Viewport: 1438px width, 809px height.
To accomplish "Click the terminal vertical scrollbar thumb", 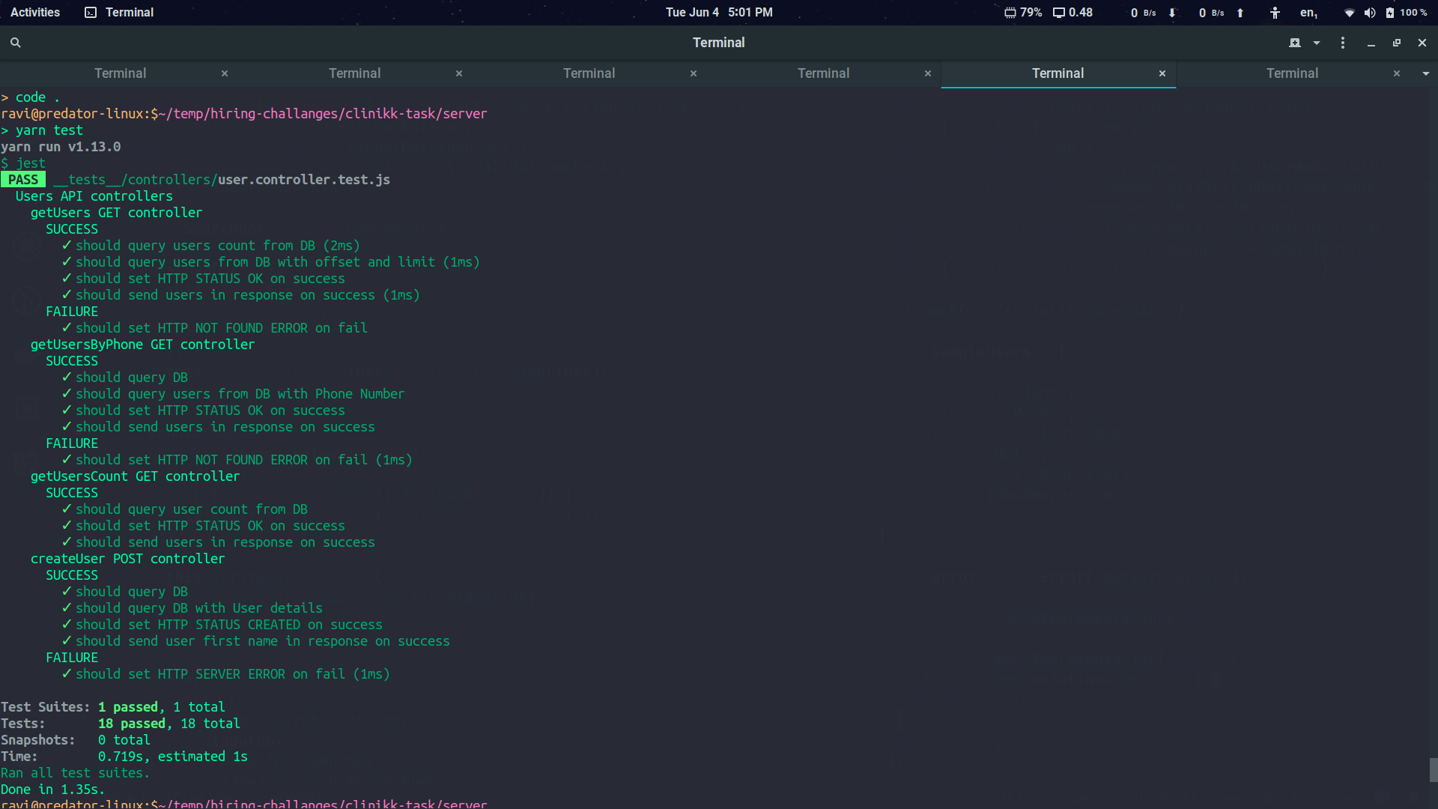I will (x=1433, y=769).
